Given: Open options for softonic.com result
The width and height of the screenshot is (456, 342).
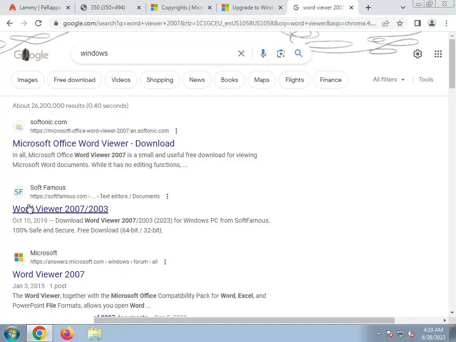Looking at the screenshot, I should coord(176,131).
